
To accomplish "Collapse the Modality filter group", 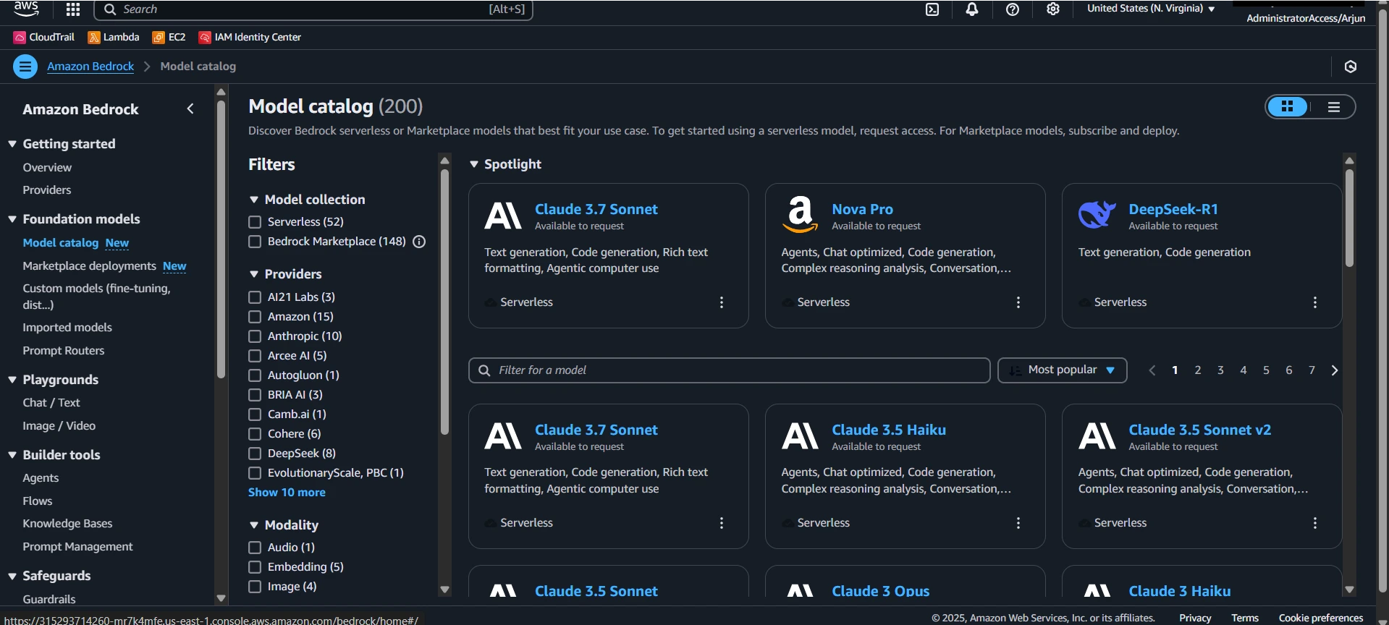I will 254,525.
